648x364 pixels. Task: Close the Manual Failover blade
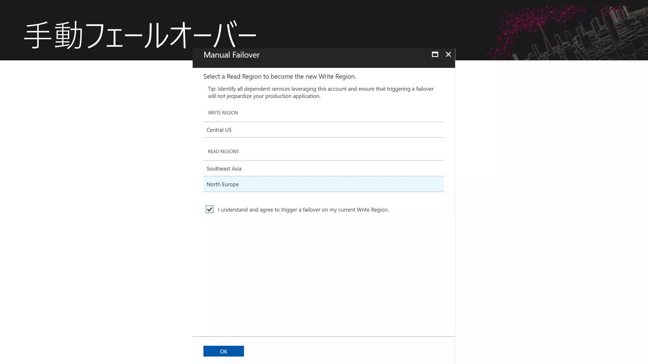click(448, 54)
